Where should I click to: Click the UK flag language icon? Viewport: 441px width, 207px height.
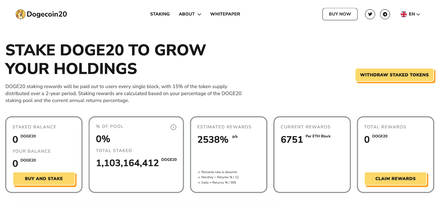point(404,14)
